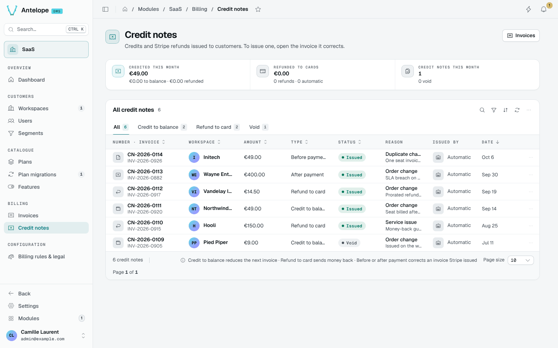
Task: Click the Back link in sidebar
Action: [x=46, y=293]
